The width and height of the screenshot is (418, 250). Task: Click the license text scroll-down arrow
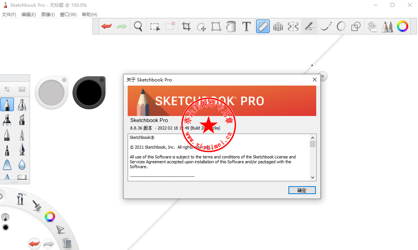[313, 178]
